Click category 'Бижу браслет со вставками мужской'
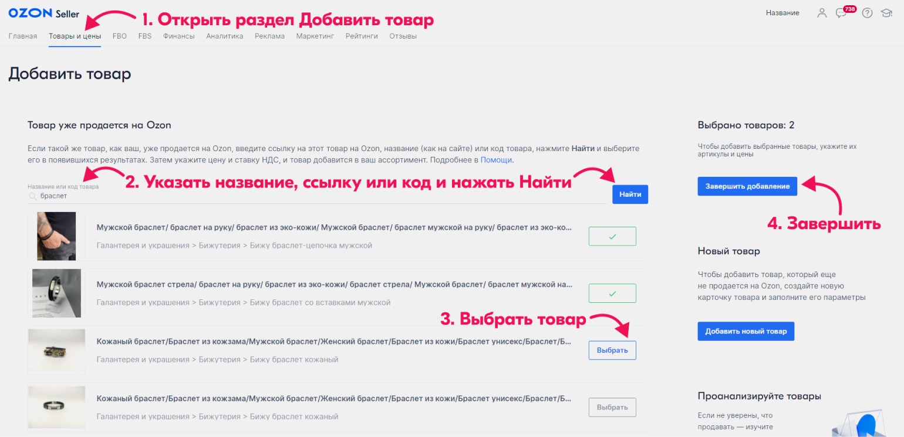 [320, 302]
